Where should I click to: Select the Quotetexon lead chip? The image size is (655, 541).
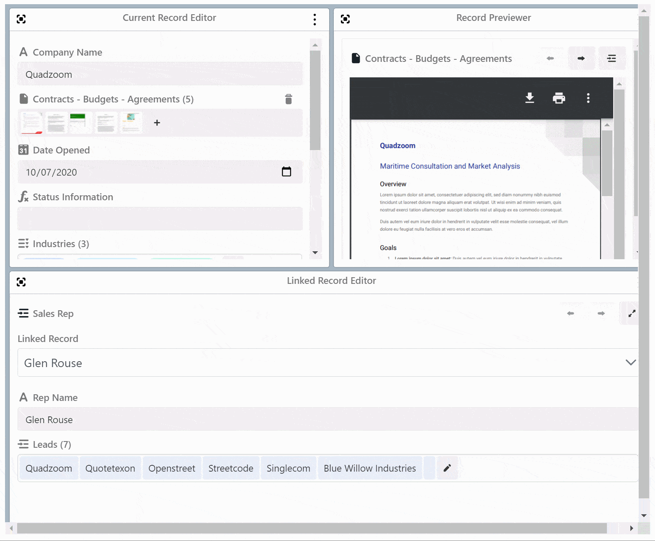coord(110,468)
